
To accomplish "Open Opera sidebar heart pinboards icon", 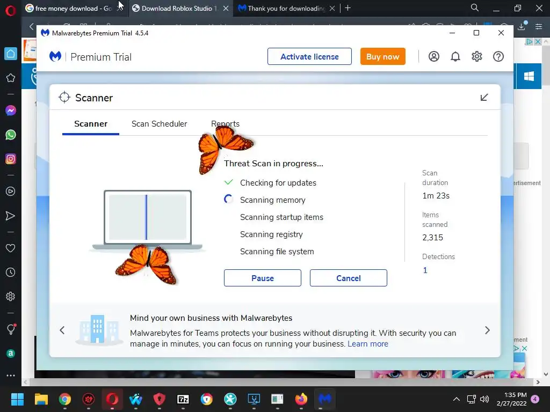I will (x=11, y=248).
